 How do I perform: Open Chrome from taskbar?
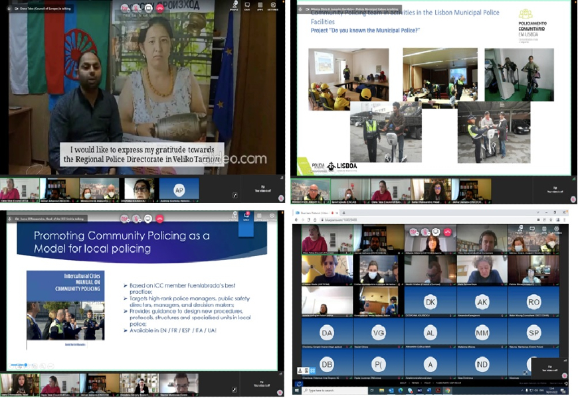tap(449, 391)
